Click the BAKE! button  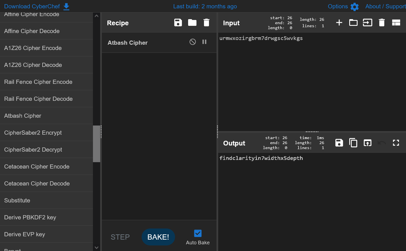click(x=158, y=237)
